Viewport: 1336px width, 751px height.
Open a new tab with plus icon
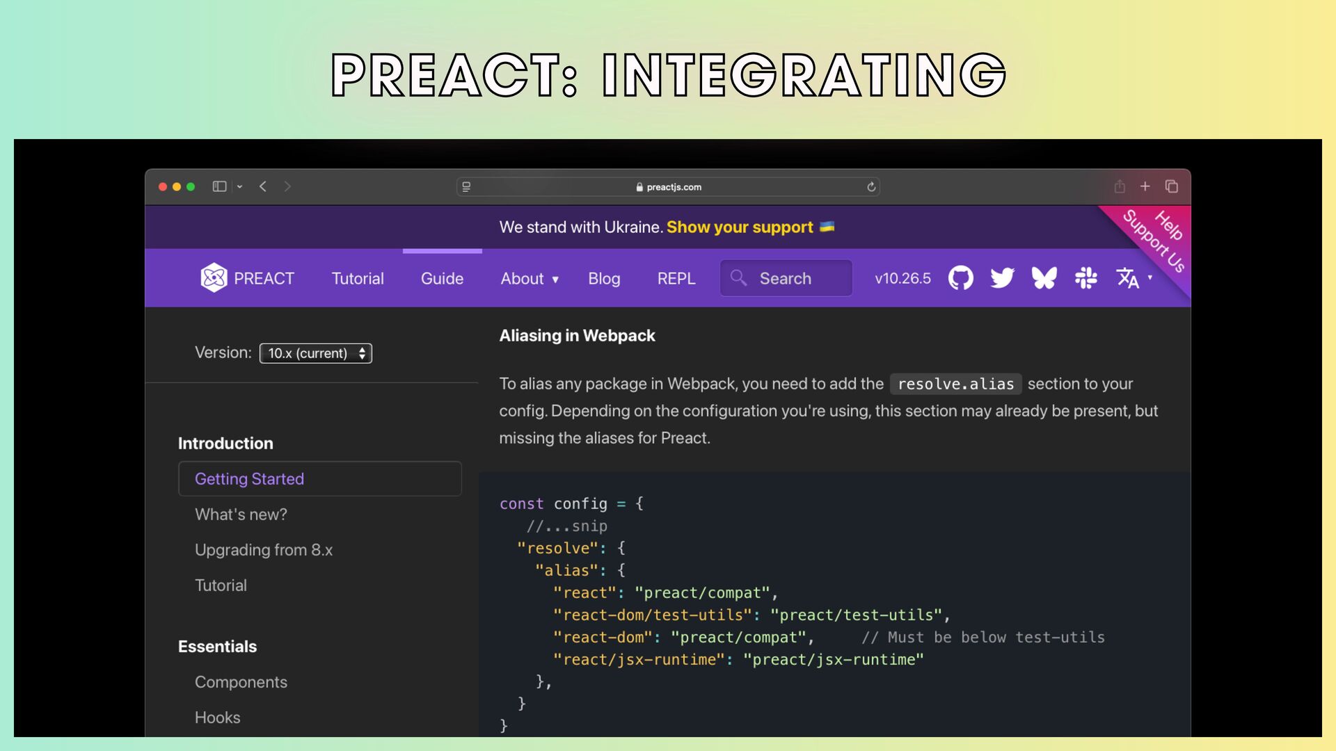(x=1145, y=186)
